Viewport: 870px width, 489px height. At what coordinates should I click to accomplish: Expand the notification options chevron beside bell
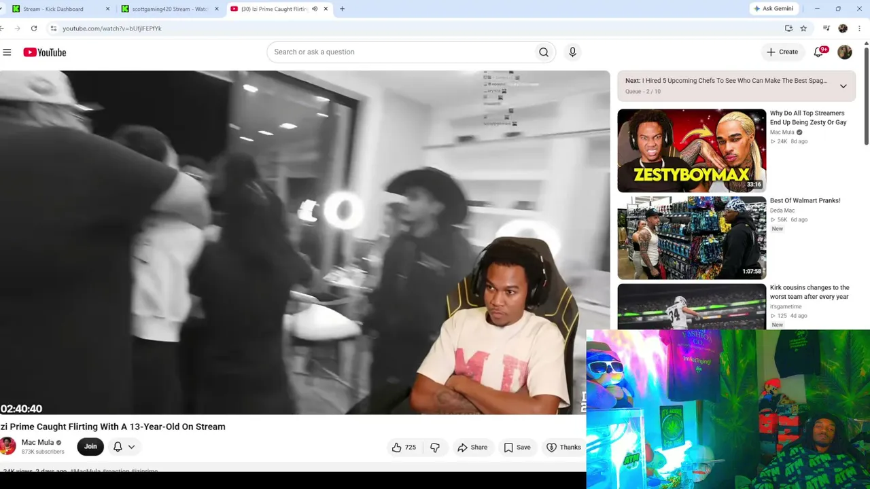pos(131,446)
